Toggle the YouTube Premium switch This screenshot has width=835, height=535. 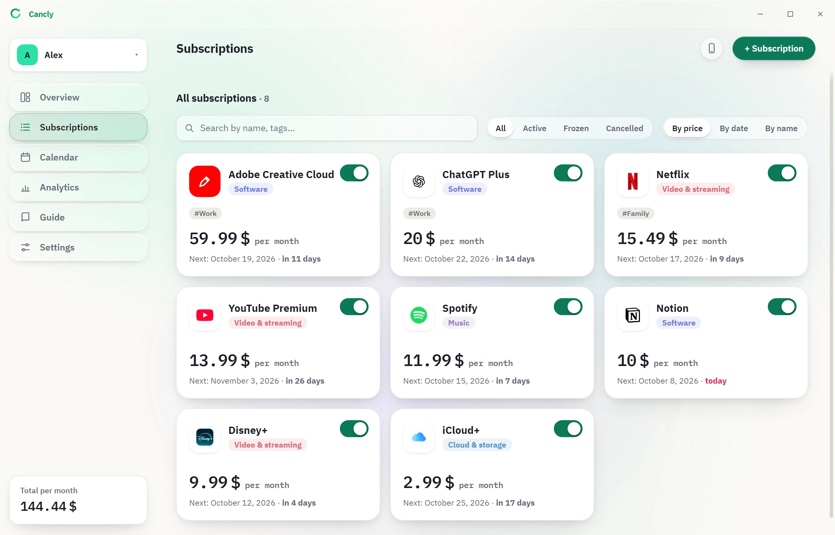[354, 307]
